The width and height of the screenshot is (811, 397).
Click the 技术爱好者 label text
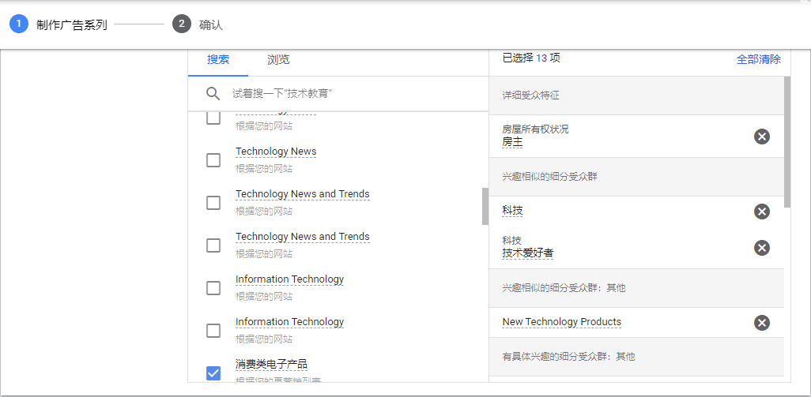tap(528, 253)
